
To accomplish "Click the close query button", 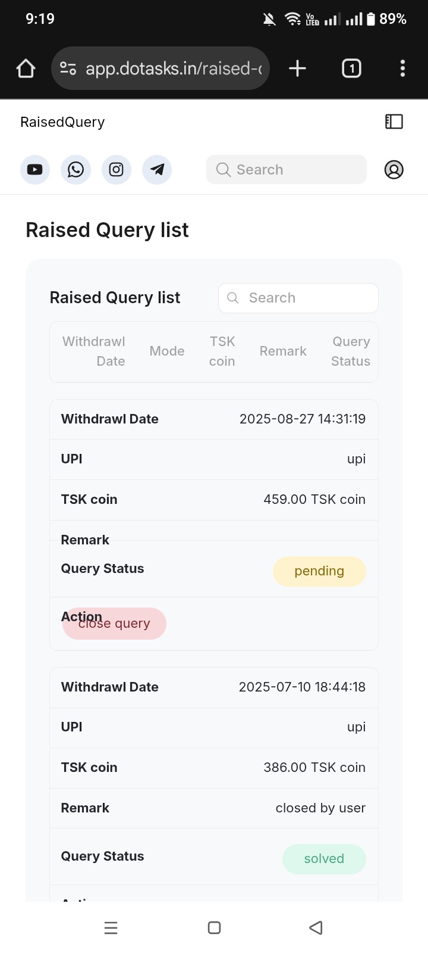I will pos(114,624).
